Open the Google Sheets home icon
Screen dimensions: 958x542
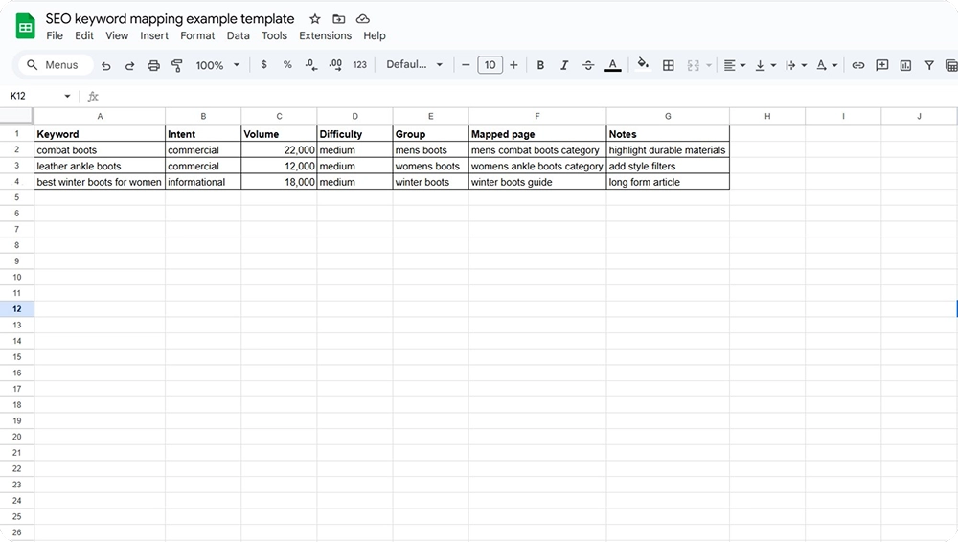coord(25,27)
